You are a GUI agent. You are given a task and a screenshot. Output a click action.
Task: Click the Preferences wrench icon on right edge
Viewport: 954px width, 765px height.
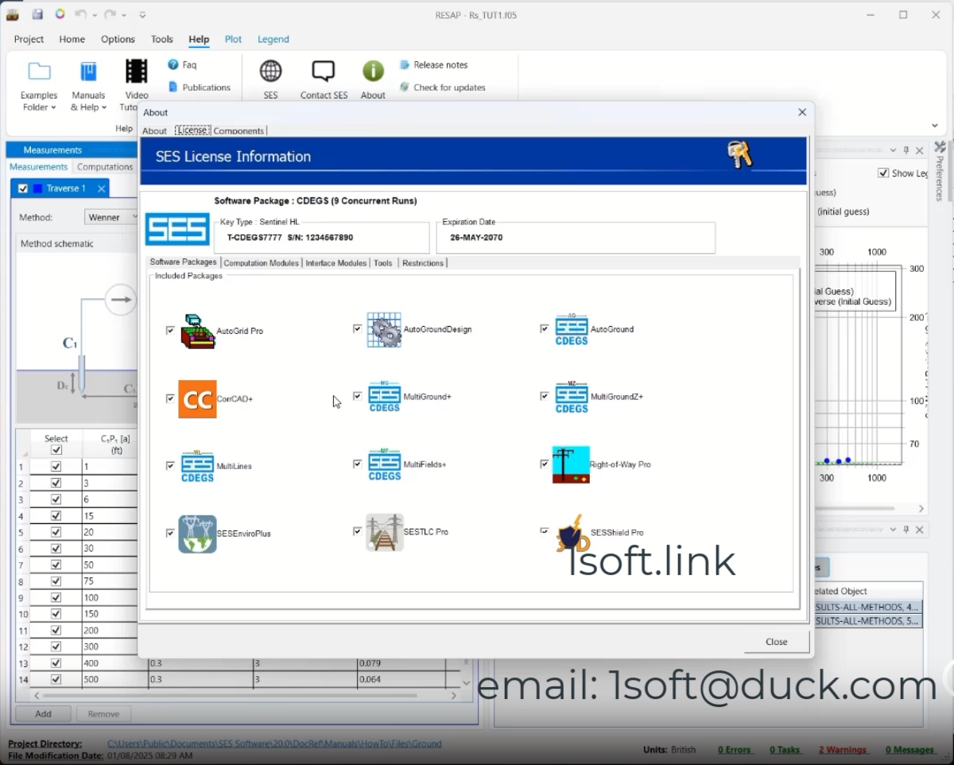[940, 148]
